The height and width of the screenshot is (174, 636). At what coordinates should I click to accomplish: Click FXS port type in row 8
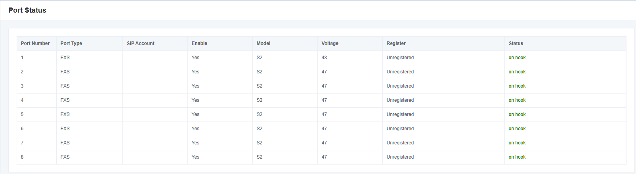pos(65,157)
